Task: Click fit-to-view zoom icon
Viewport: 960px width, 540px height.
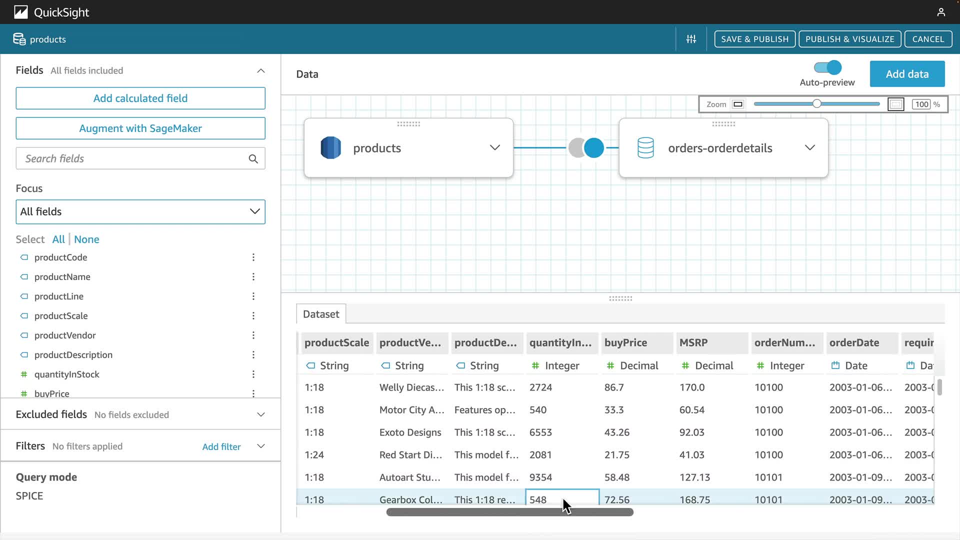Action: (x=895, y=104)
